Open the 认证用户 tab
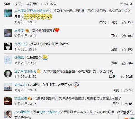Image resolution: width=135 pixels, height=119 pixels. coord(33,4)
